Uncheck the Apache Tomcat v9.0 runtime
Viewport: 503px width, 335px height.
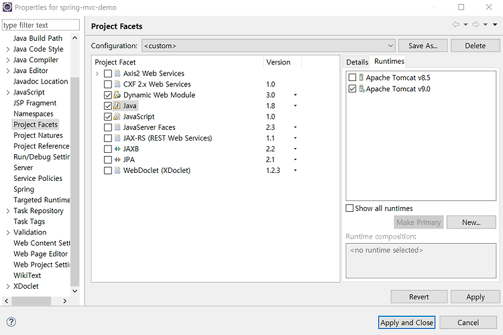(352, 89)
